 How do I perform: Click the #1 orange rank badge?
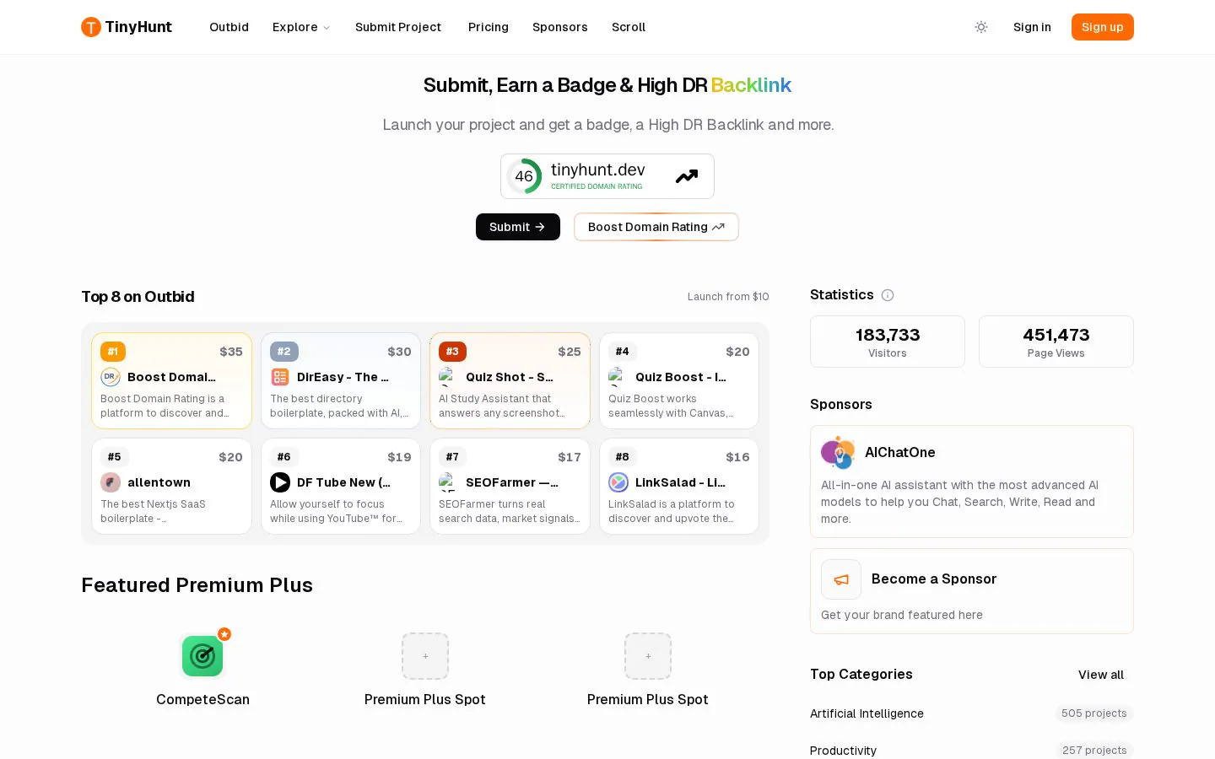(x=113, y=352)
